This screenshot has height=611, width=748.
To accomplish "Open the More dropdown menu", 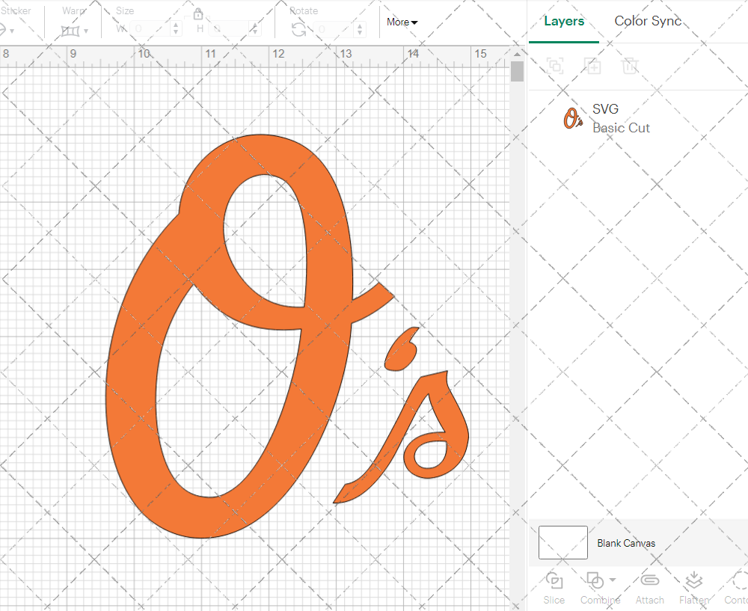I will tap(402, 22).
